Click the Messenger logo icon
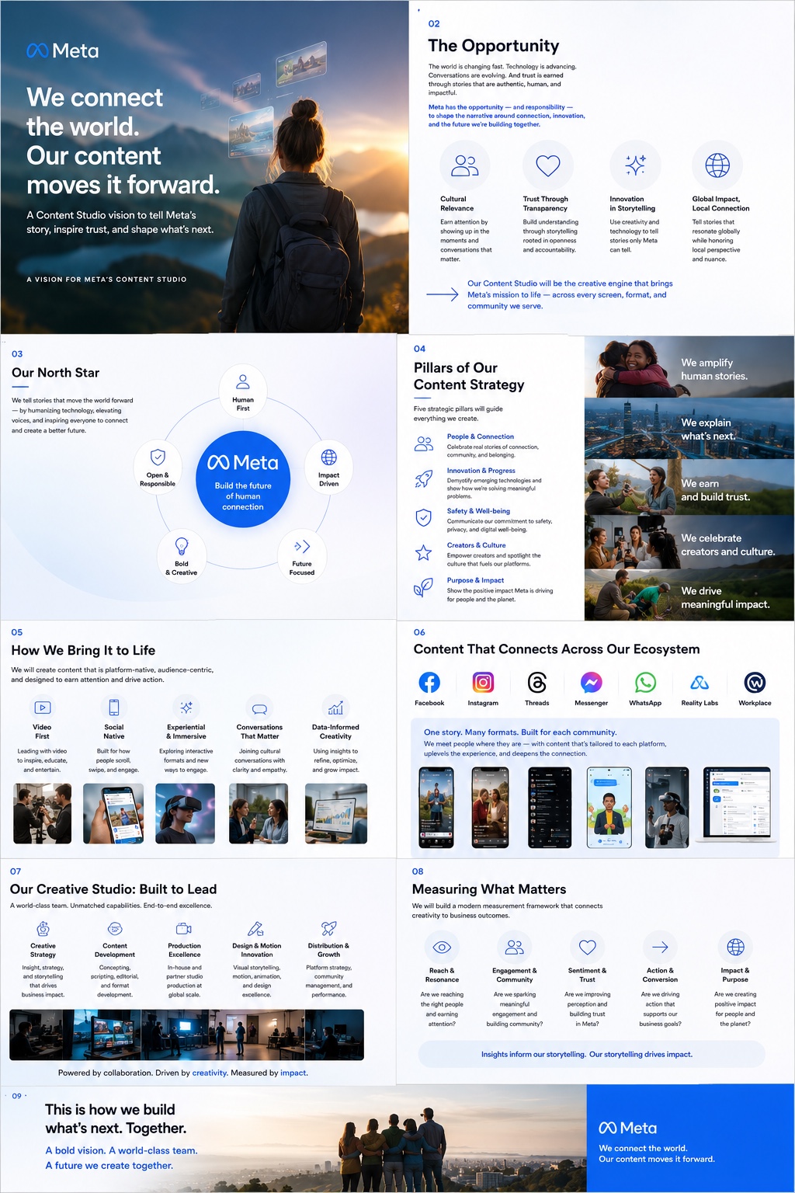Image resolution: width=795 pixels, height=1193 pixels. tap(592, 683)
